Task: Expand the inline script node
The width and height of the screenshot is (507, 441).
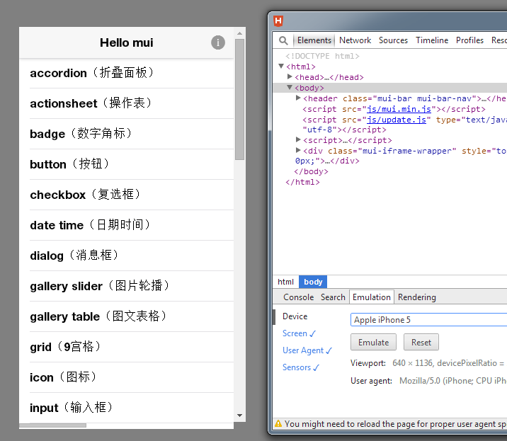Action: [x=298, y=139]
